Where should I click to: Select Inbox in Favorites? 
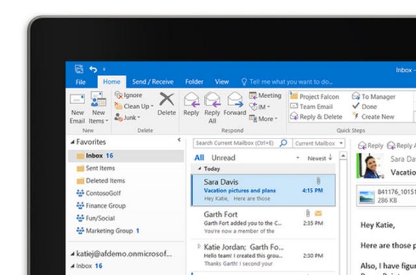tap(125, 156)
